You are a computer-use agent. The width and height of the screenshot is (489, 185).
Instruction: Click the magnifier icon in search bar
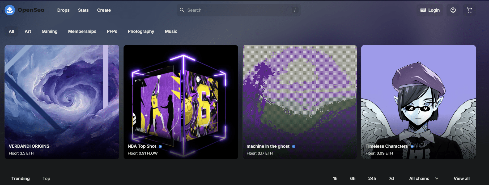point(182,10)
